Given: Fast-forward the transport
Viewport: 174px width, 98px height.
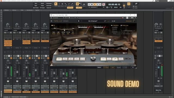Looking at the screenshot, I should point(100,4).
